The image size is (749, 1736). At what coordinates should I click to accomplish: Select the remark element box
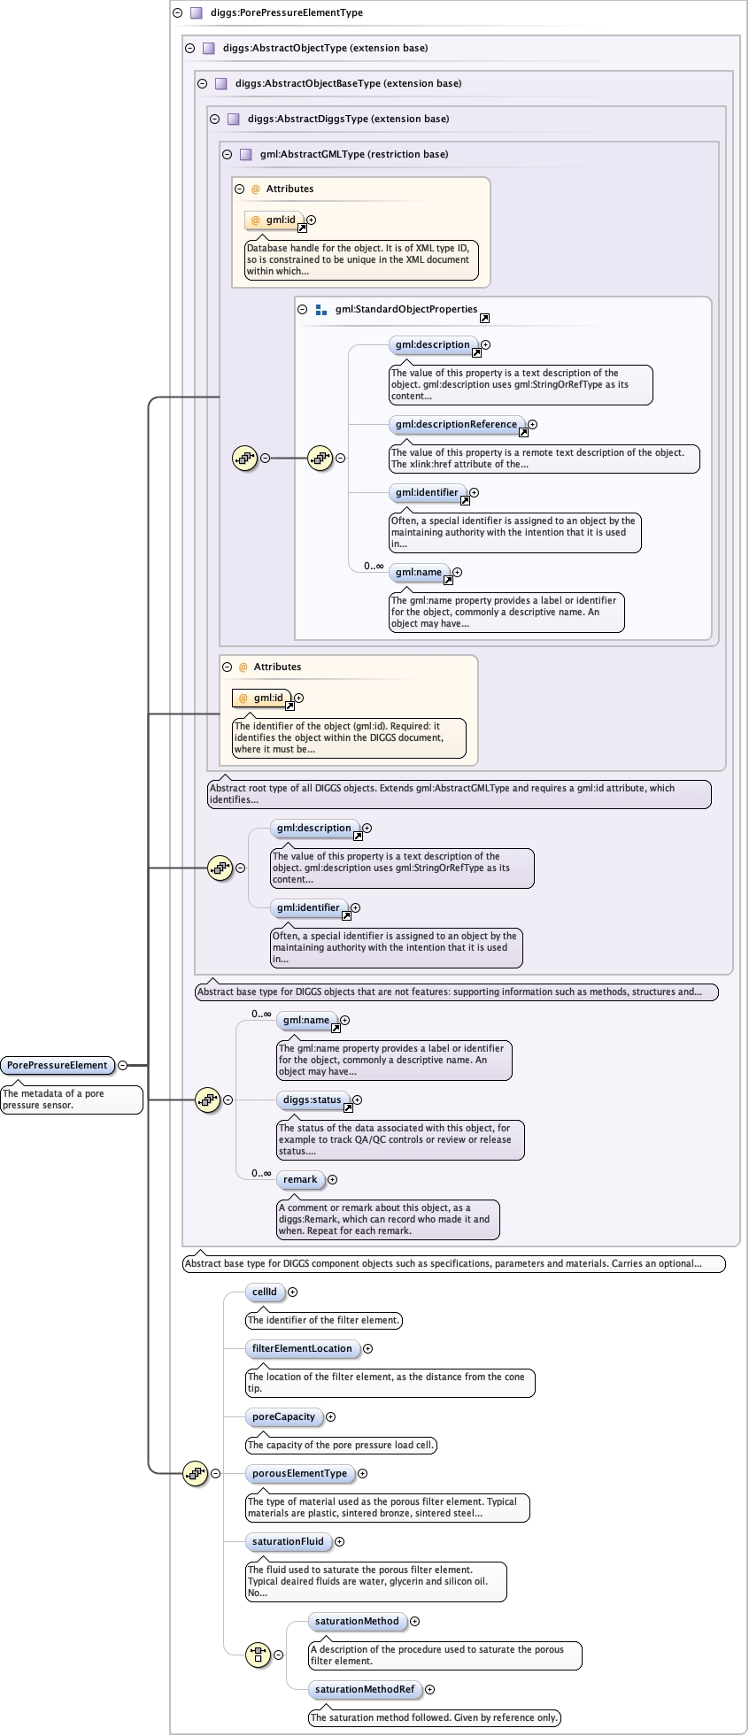pyautogui.click(x=301, y=1180)
